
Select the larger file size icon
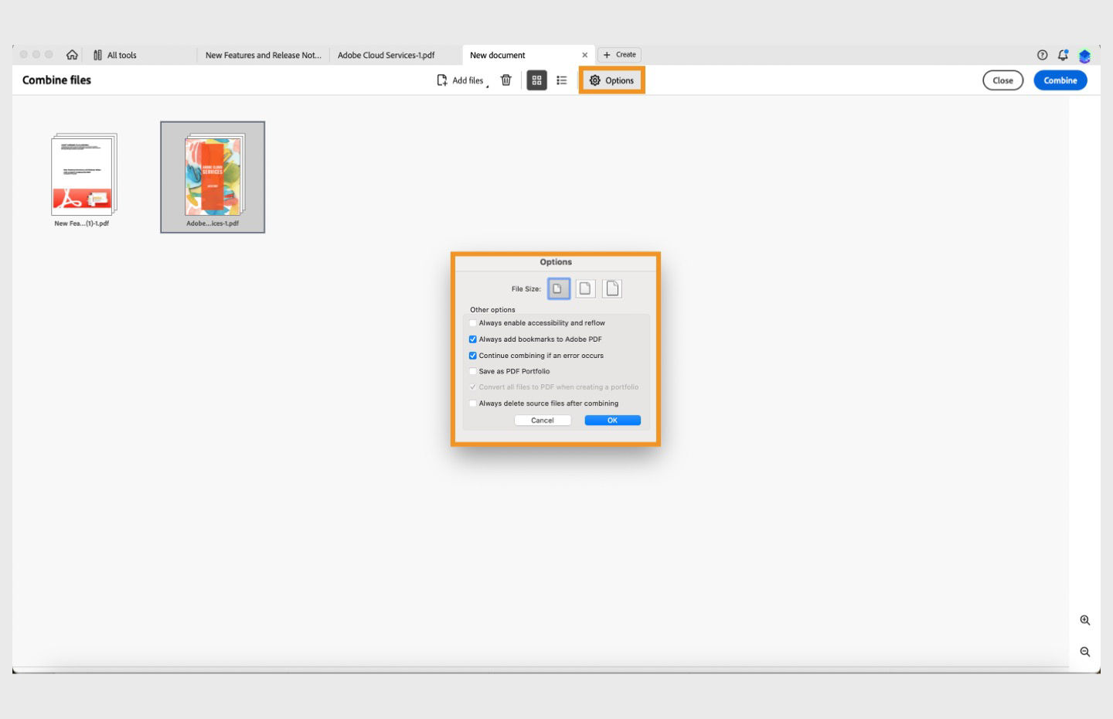tap(612, 288)
